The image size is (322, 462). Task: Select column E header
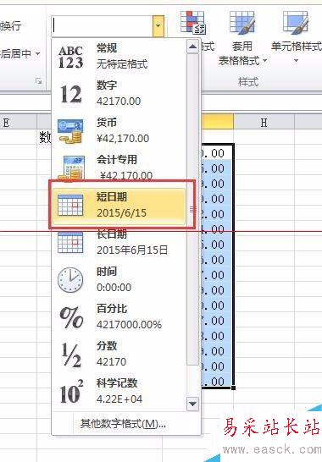[6, 123]
